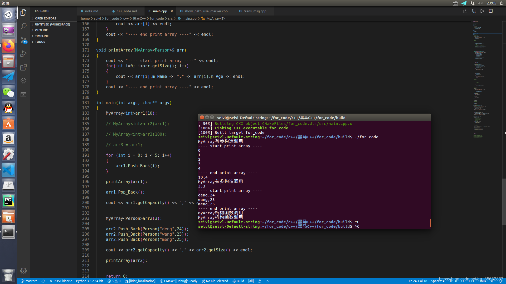Click the Build button in status bar
The width and height of the screenshot is (506, 284).
coord(238,281)
